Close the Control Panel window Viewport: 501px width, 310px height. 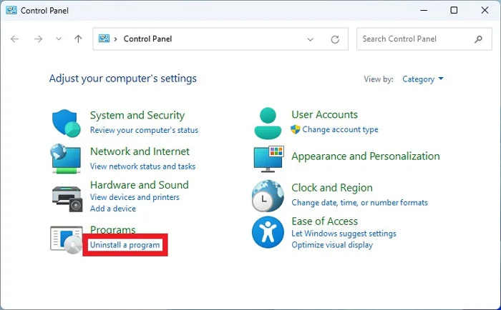coord(485,10)
